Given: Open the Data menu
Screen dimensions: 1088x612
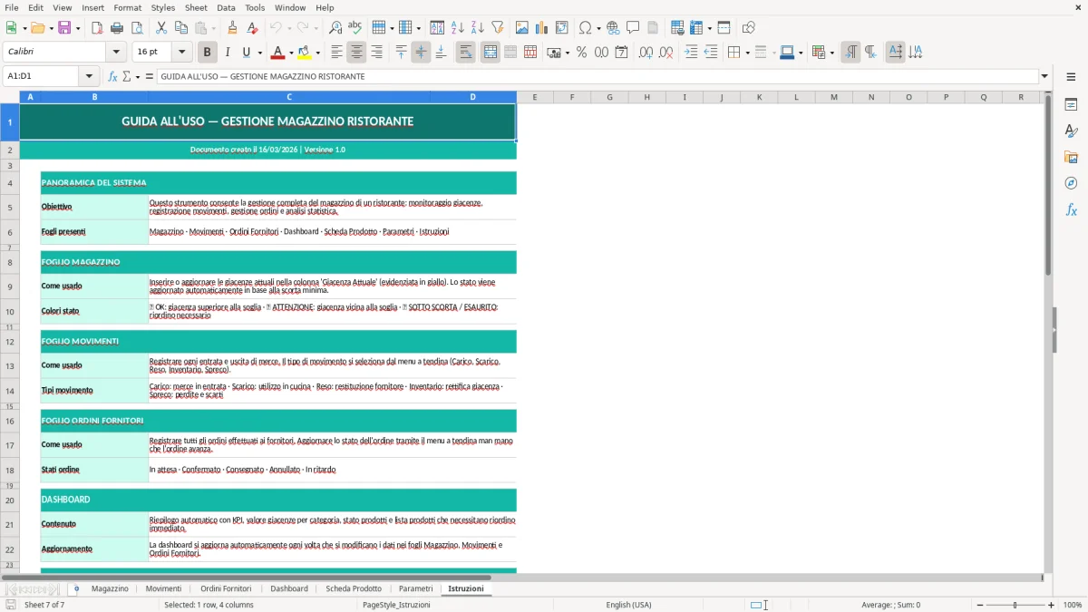Looking at the screenshot, I should [226, 7].
